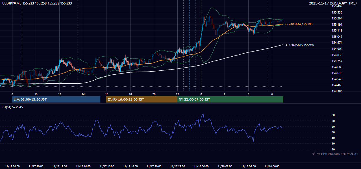Click price axis label 154.902
The image size is (361, 169).
point(337,49)
